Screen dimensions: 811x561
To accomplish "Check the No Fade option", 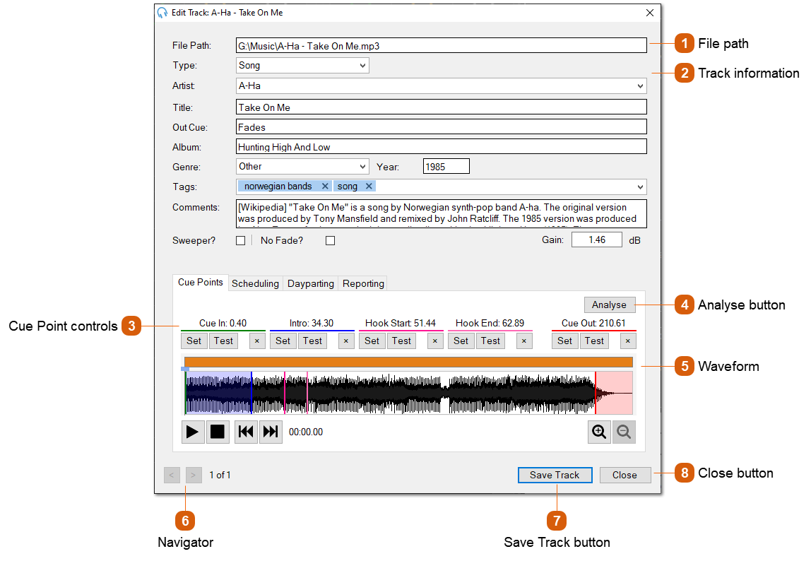I will point(329,240).
